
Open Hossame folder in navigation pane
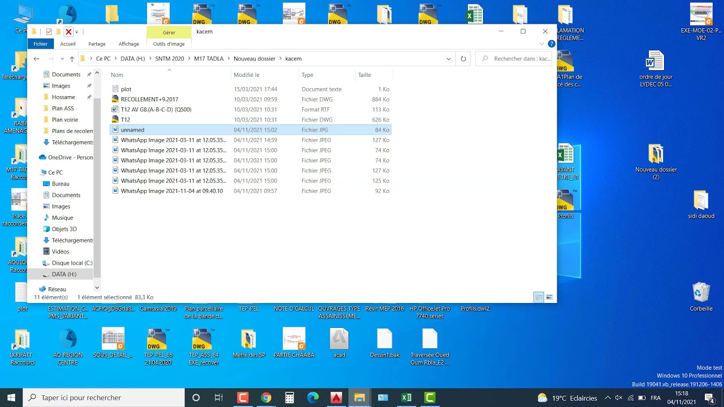click(x=63, y=97)
